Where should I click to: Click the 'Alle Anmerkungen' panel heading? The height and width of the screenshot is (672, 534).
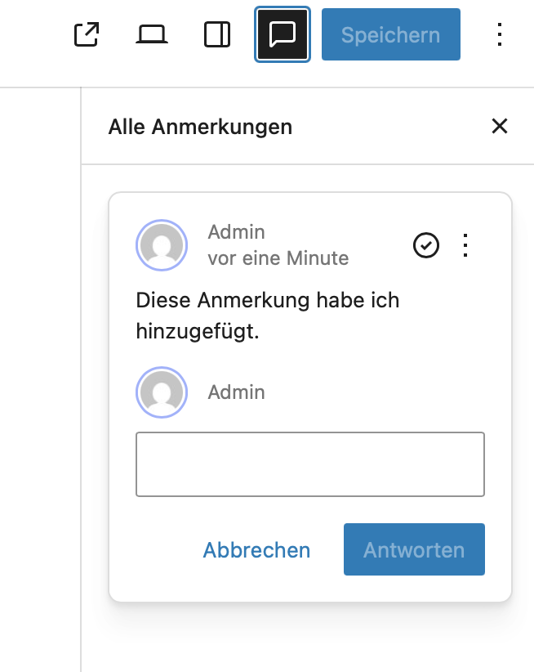[x=200, y=127]
